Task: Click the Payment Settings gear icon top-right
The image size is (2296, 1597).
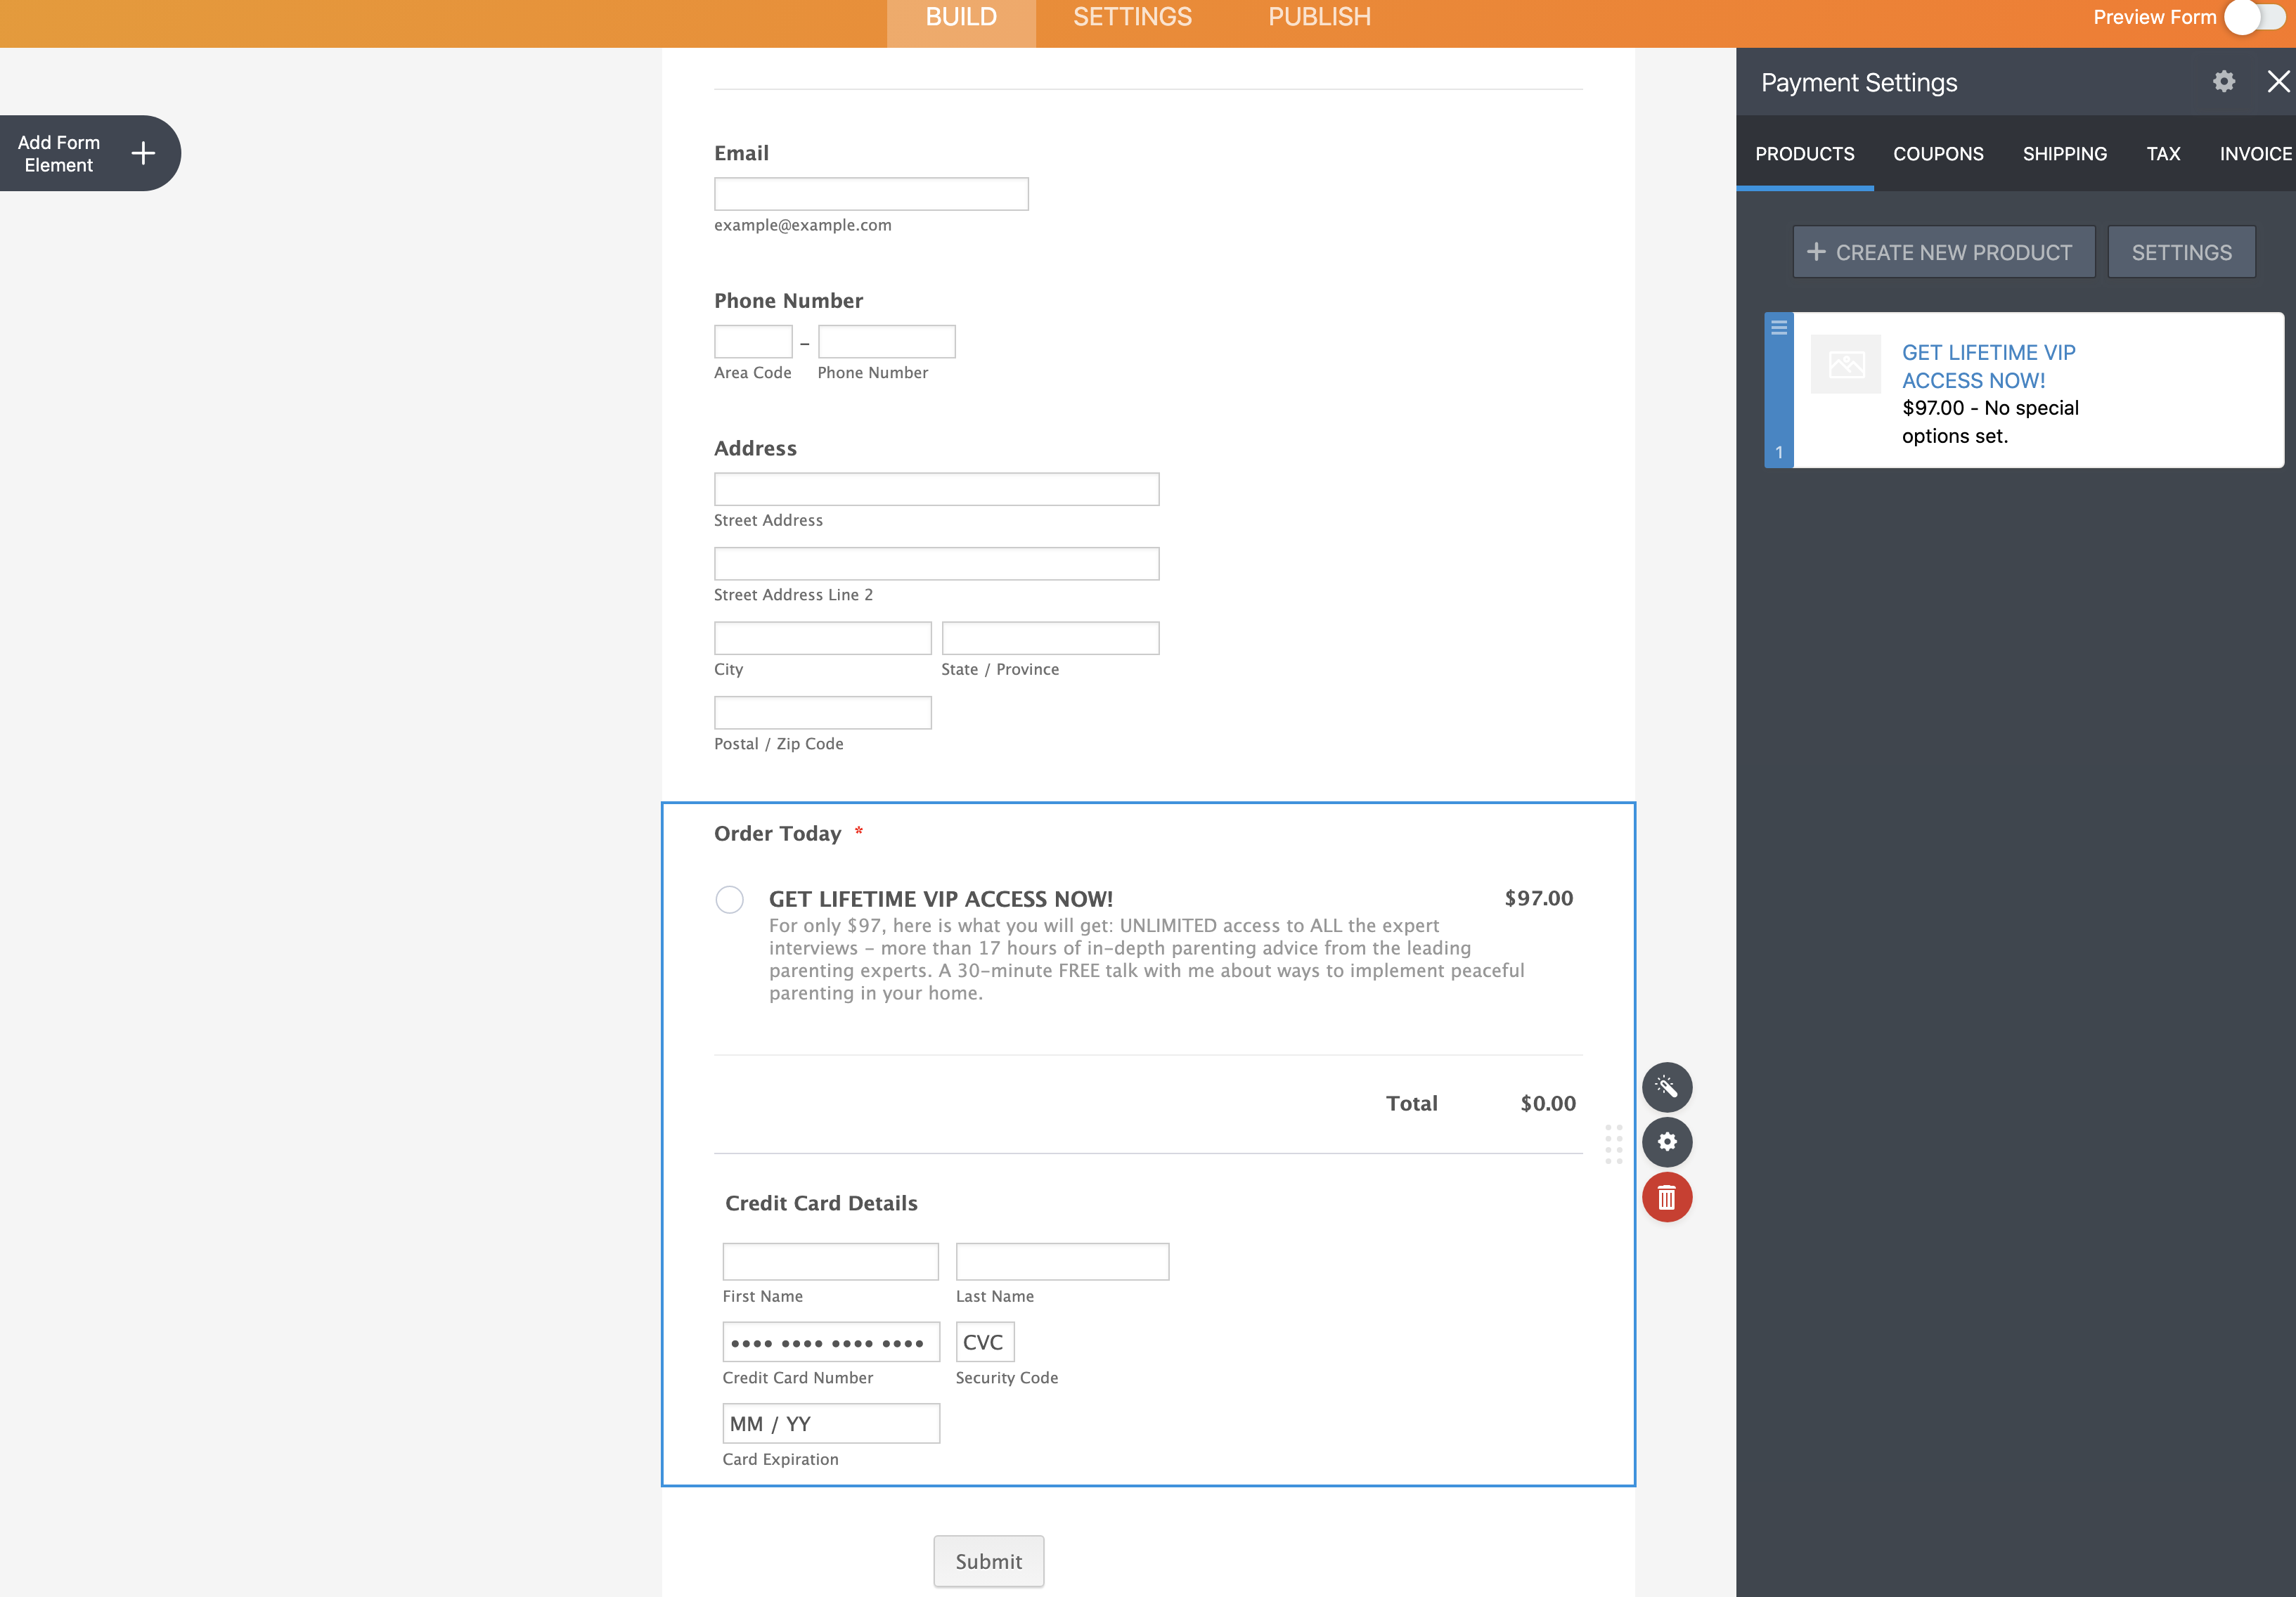Action: (x=2224, y=82)
